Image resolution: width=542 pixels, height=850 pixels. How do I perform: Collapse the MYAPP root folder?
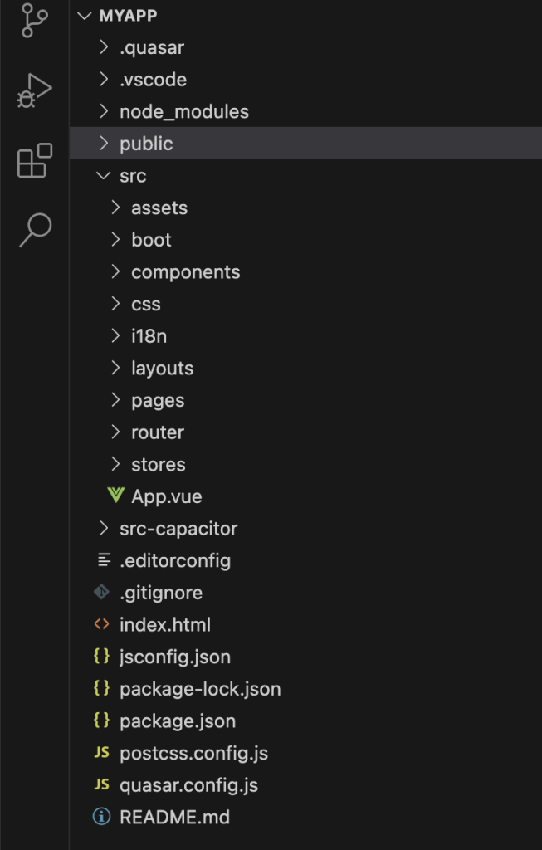coord(84,15)
